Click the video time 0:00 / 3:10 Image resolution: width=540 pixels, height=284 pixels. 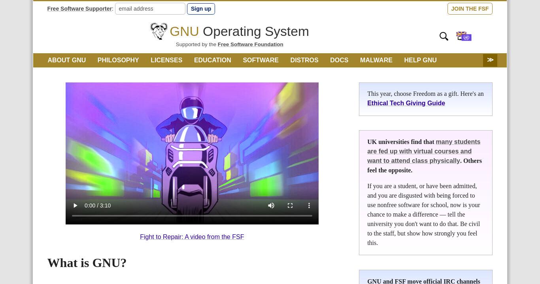98,206
